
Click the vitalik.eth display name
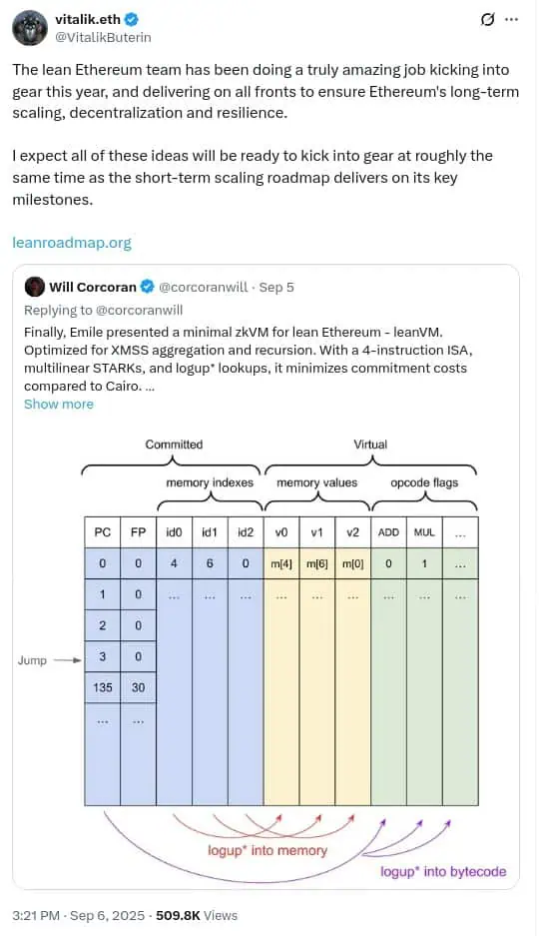click(x=88, y=19)
